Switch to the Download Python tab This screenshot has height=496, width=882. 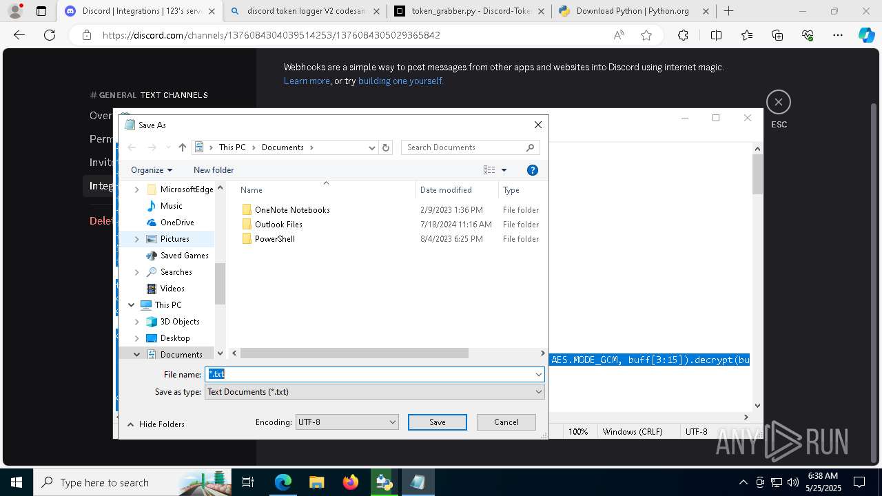633,11
